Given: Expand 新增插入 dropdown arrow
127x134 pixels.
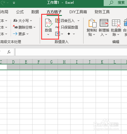Looking at the screenshot, I should tap(106, 34).
